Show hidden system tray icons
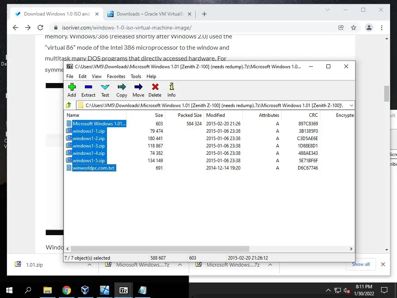Screen dimensions: 397x298 (x=328, y=290)
